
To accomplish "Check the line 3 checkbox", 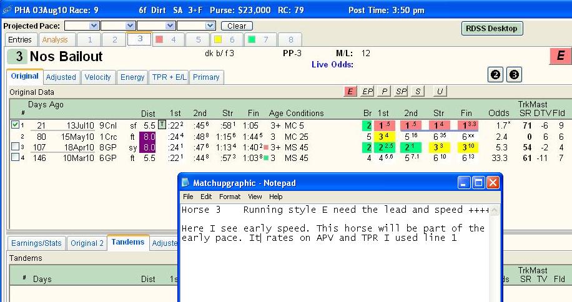I will (x=15, y=147).
